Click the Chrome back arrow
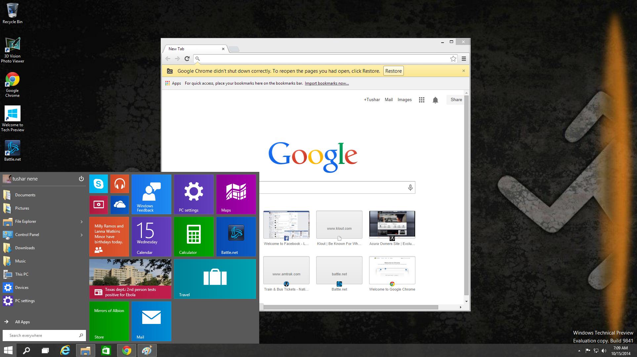This screenshot has width=637, height=357. tap(168, 59)
